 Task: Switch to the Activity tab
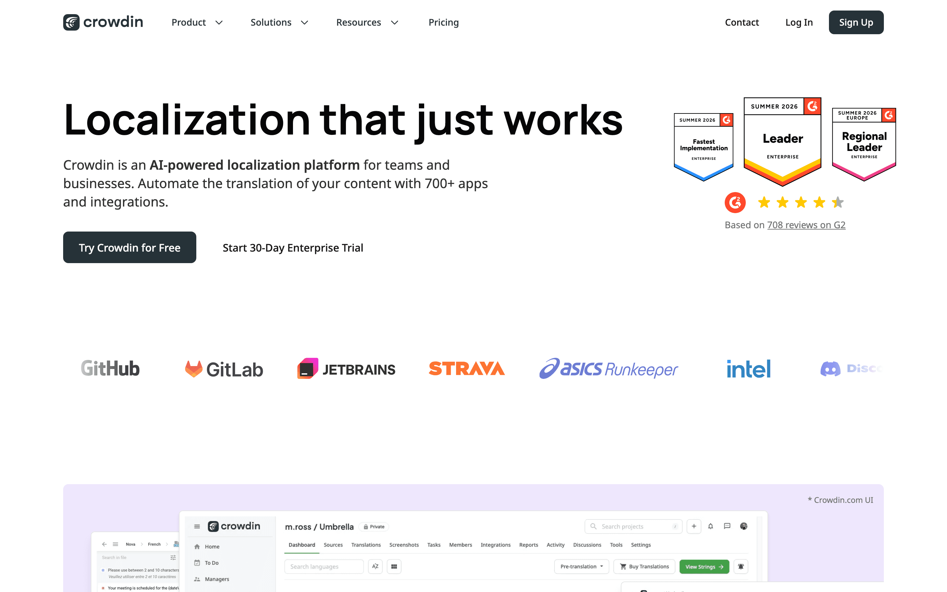point(555,545)
